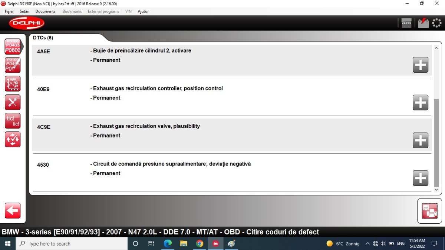Launch Google Chrome from the taskbar
The image size is (445, 250).
(200, 244)
